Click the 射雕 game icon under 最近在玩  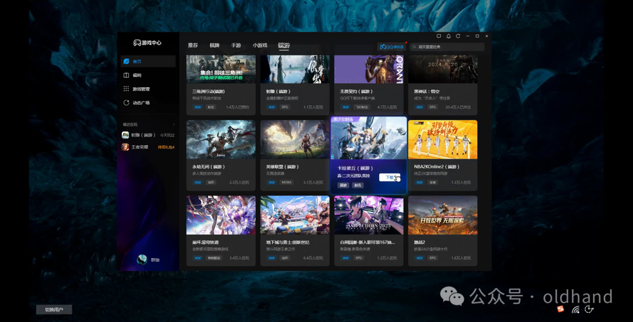[125, 135]
